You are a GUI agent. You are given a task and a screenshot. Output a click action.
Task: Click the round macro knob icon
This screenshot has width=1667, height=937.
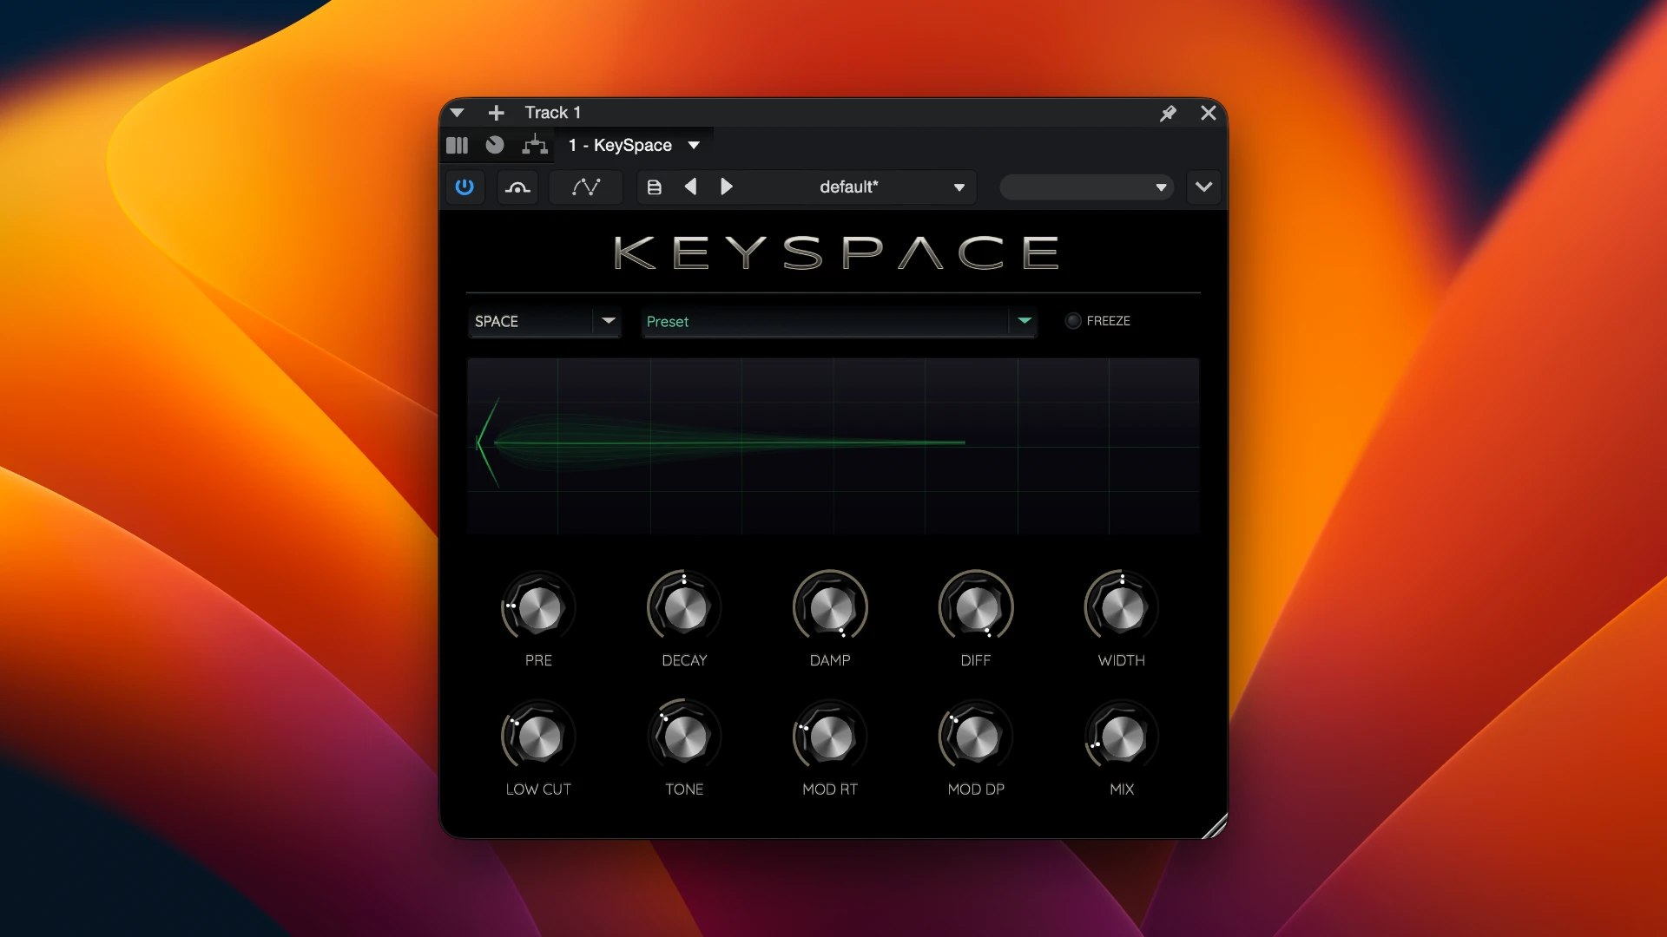(495, 145)
